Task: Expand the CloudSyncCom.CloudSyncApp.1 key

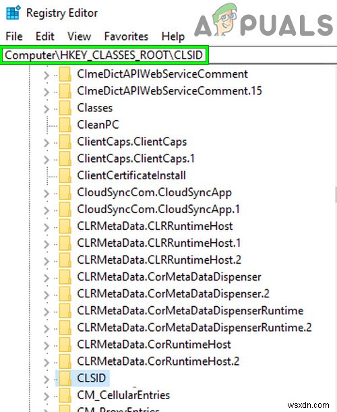Action: (x=47, y=210)
